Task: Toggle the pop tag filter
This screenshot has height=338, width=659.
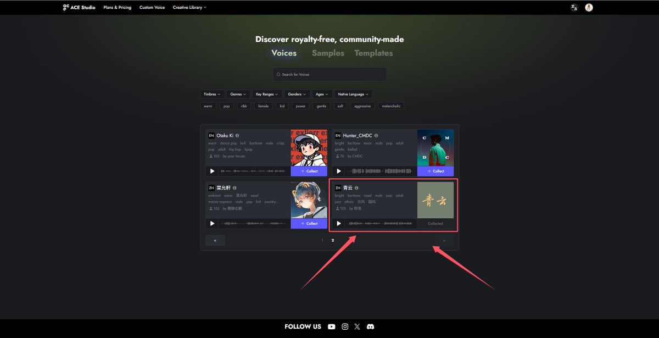Action: tap(226, 106)
